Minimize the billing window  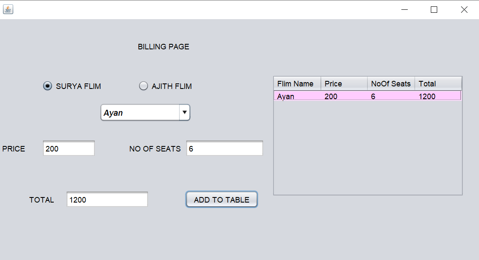pos(404,9)
